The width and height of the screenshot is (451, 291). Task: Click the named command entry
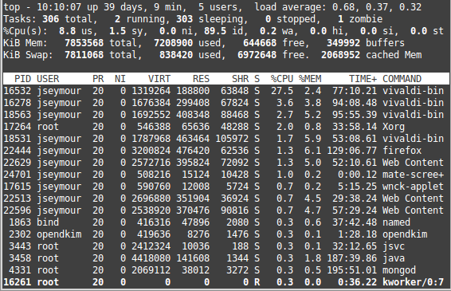tap(396, 222)
